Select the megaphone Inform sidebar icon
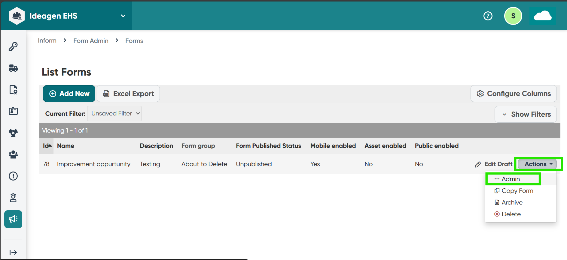Screen dimensions: 567x260 click(x=13, y=219)
